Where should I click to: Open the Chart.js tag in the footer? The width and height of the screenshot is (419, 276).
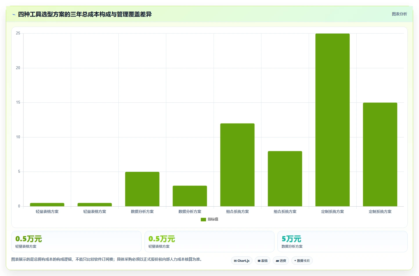[242, 261]
